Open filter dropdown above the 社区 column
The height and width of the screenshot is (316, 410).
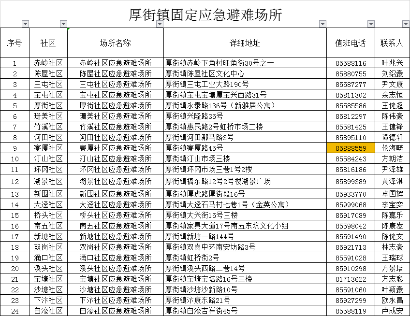[63, 24]
